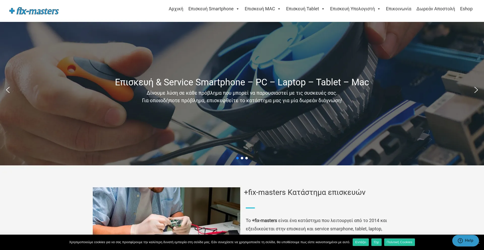Open the Αρχική menu item

point(176,9)
